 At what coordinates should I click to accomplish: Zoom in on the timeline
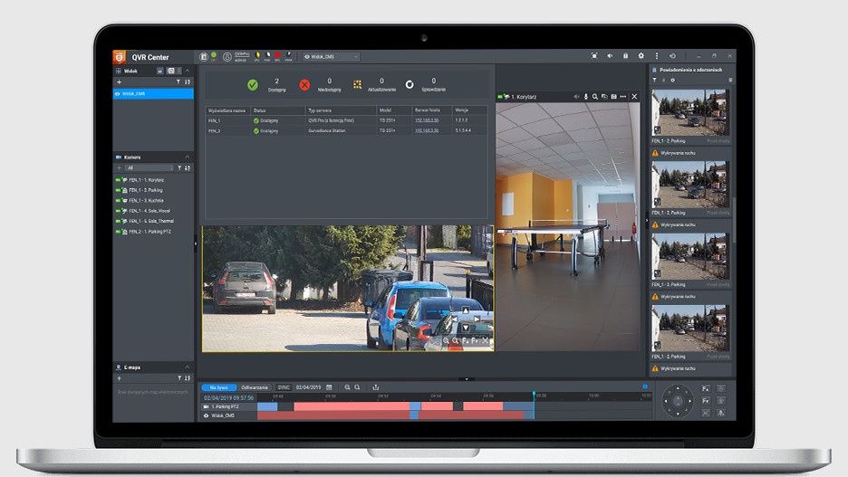point(347,387)
